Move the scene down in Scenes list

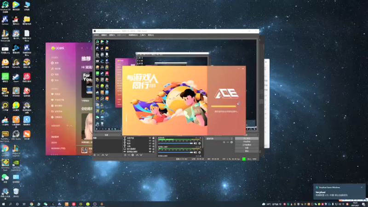tap(107, 155)
